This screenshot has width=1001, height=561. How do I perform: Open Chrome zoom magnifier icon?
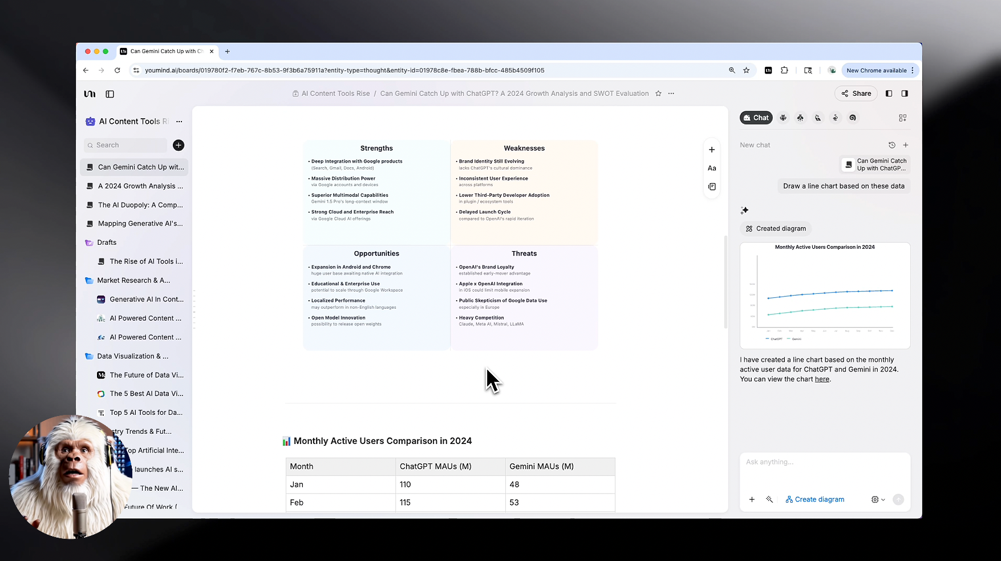(x=732, y=70)
